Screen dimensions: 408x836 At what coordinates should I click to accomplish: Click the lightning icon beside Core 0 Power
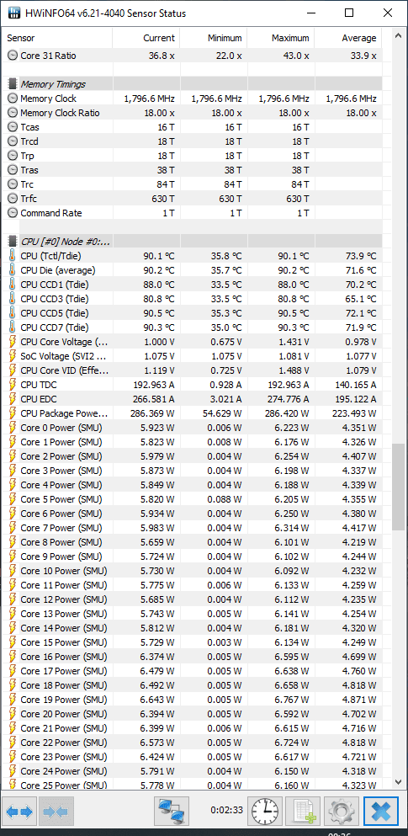click(x=13, y=428)
